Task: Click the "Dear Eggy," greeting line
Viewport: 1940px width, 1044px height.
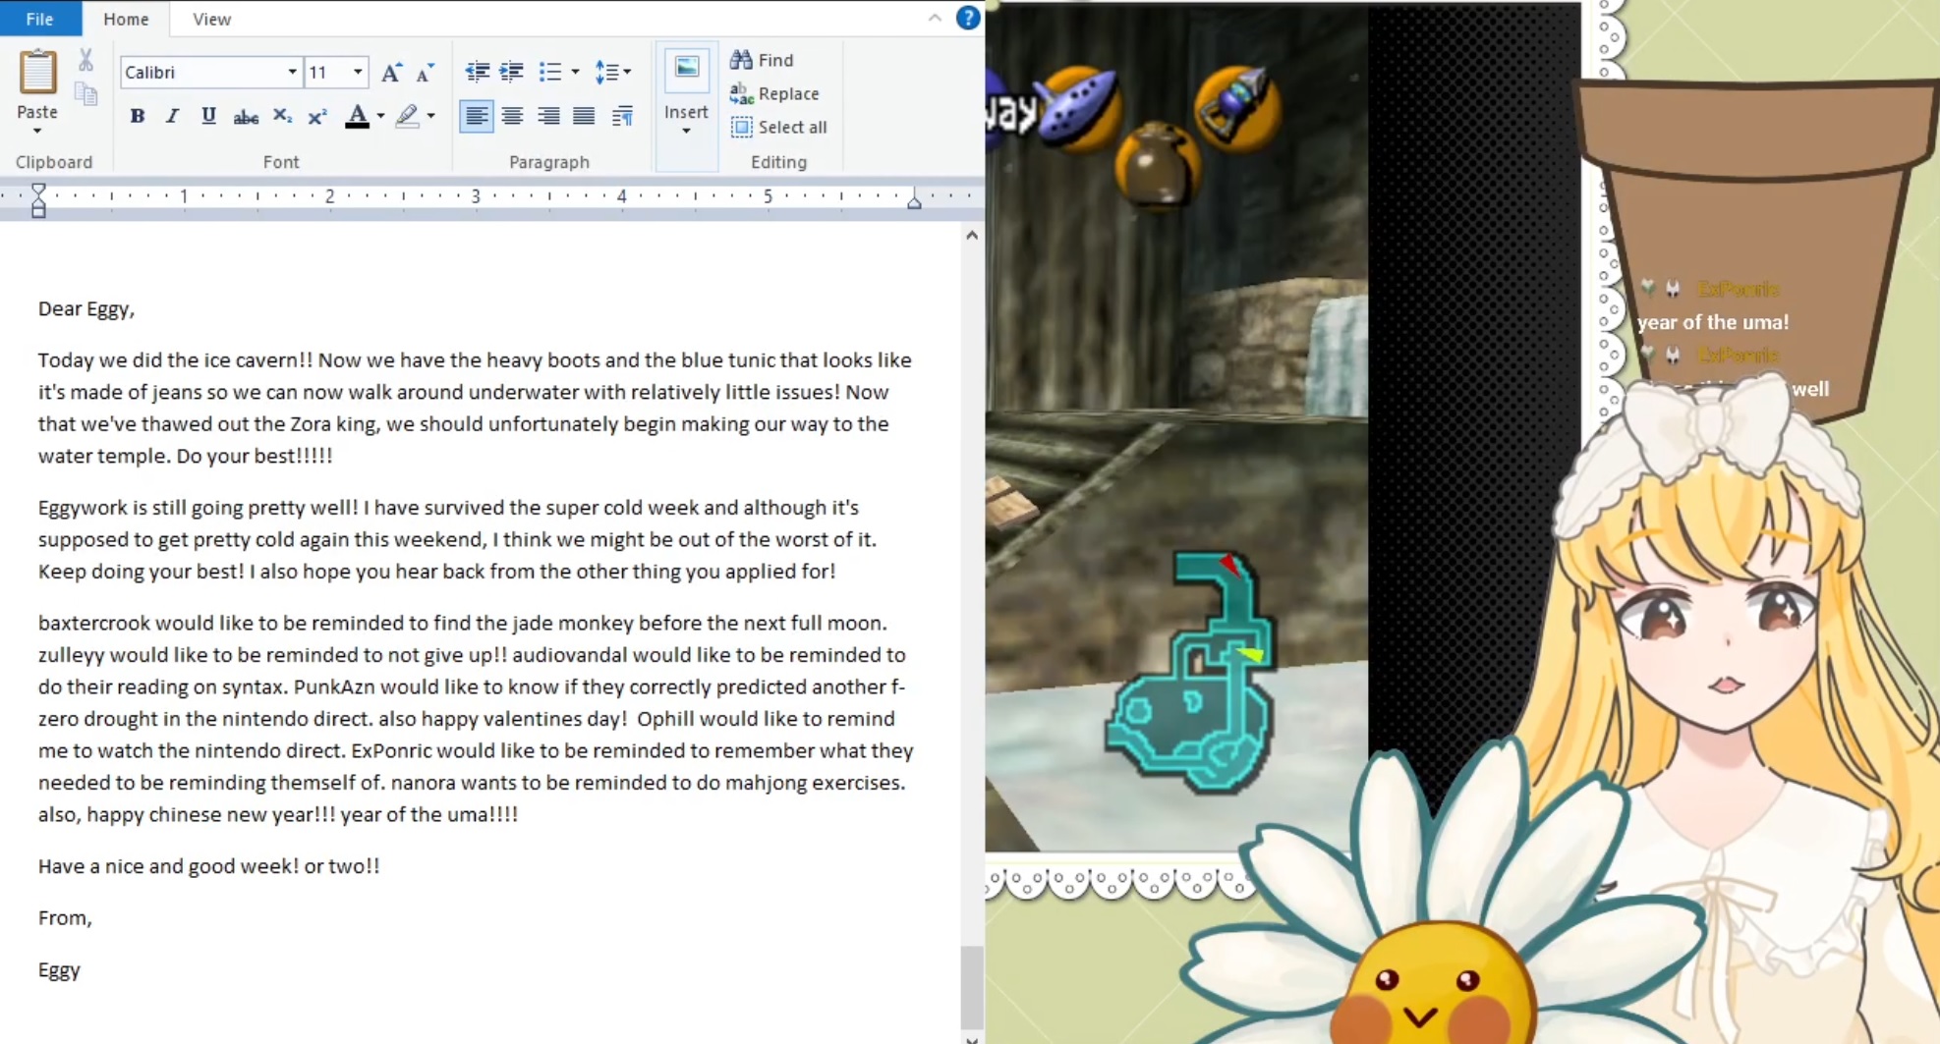Action: (86, 308)
